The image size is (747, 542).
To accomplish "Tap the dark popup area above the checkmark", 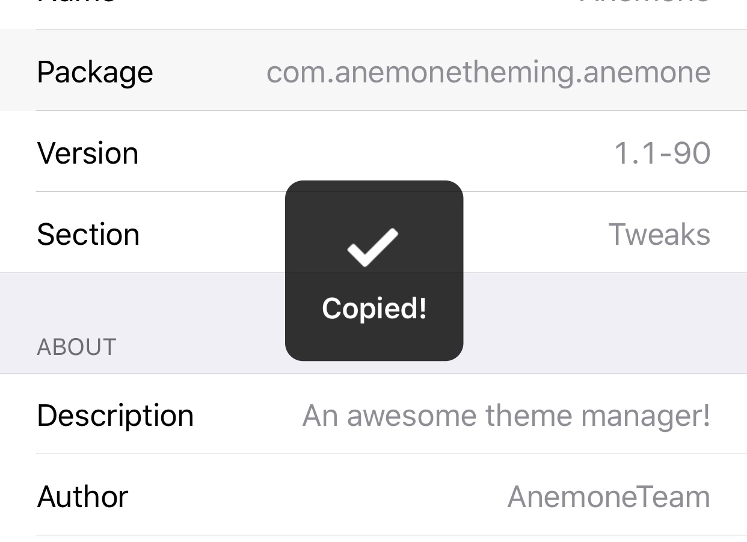I will point(374,203).
